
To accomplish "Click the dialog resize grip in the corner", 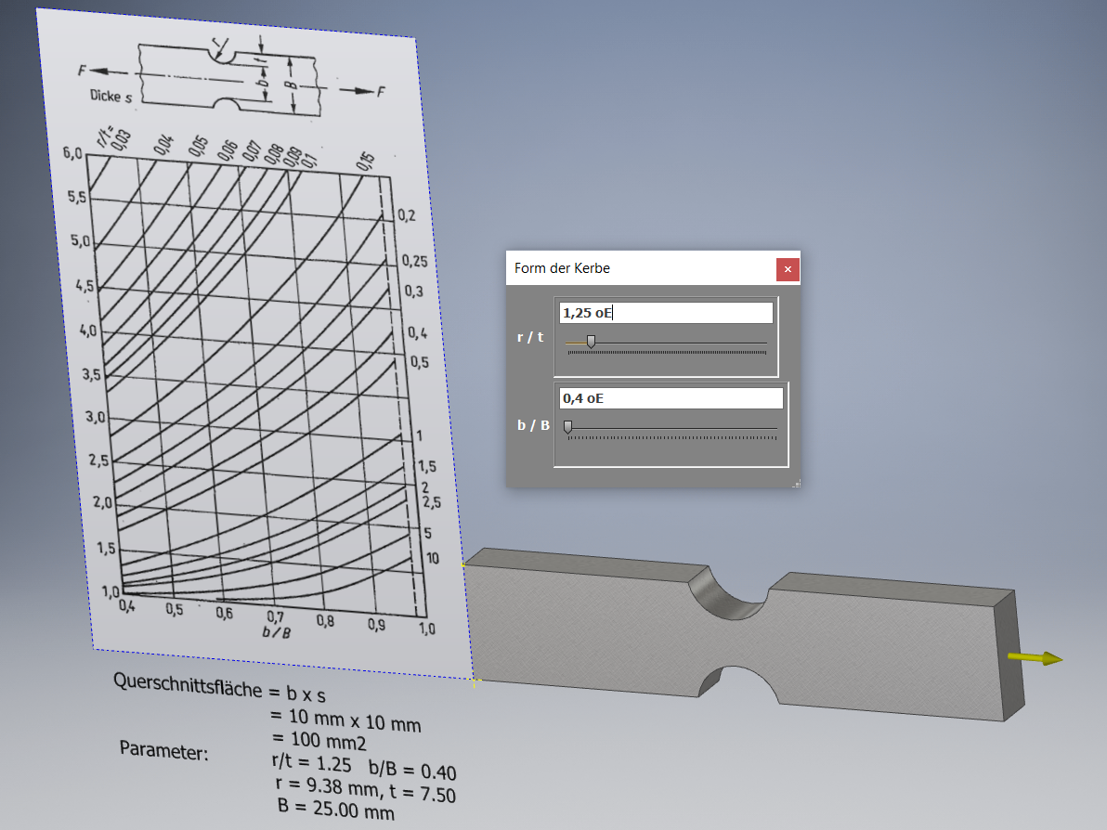I will (x=796, y=482).
